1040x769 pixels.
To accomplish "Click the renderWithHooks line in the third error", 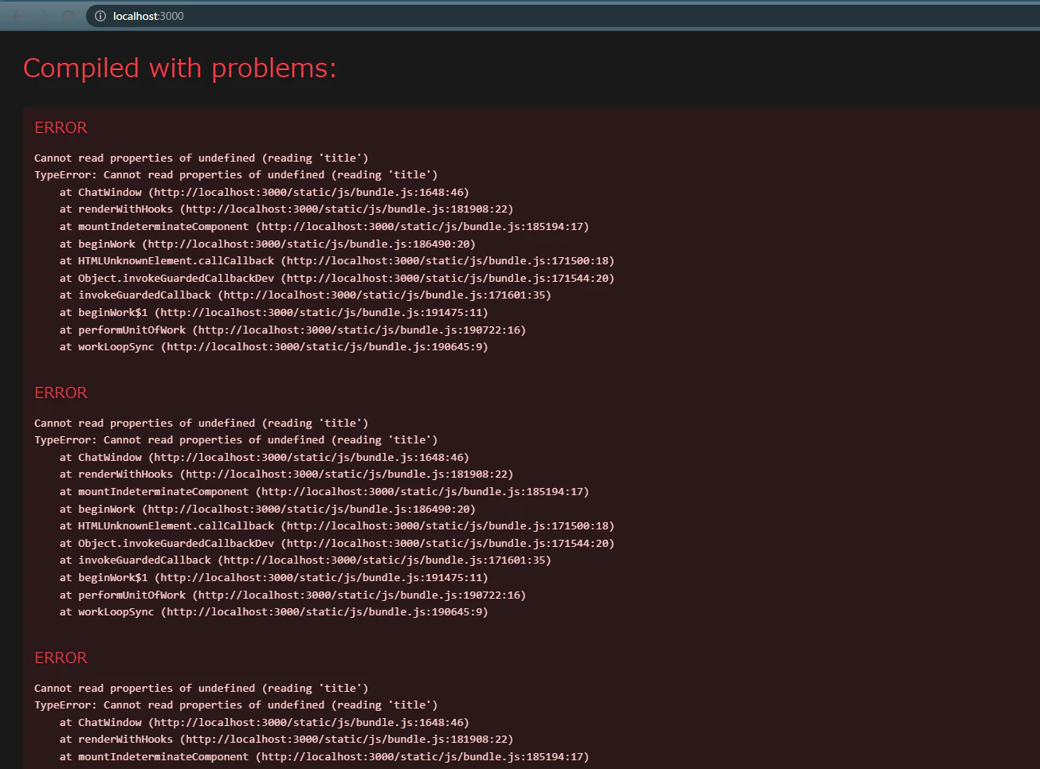I will 286,739.
